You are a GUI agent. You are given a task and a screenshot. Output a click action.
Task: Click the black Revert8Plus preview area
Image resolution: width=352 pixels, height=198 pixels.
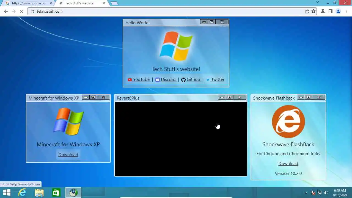(181, 139)
